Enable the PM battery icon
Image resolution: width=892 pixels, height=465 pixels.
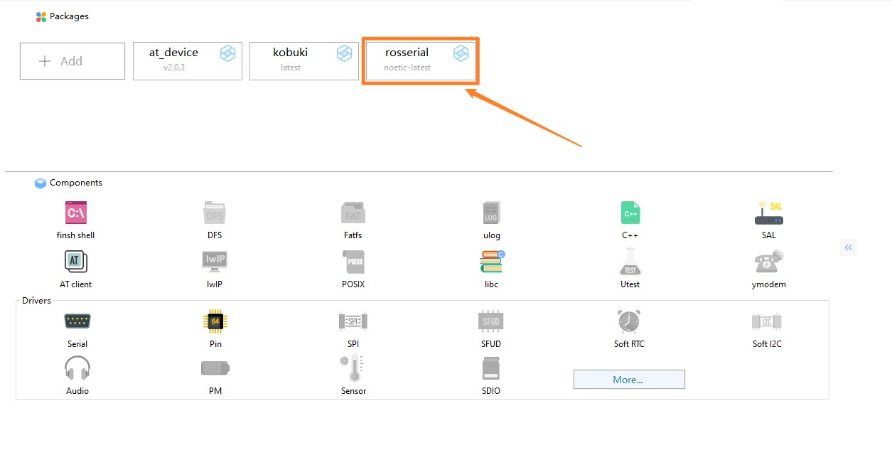[x=215, y=368]
